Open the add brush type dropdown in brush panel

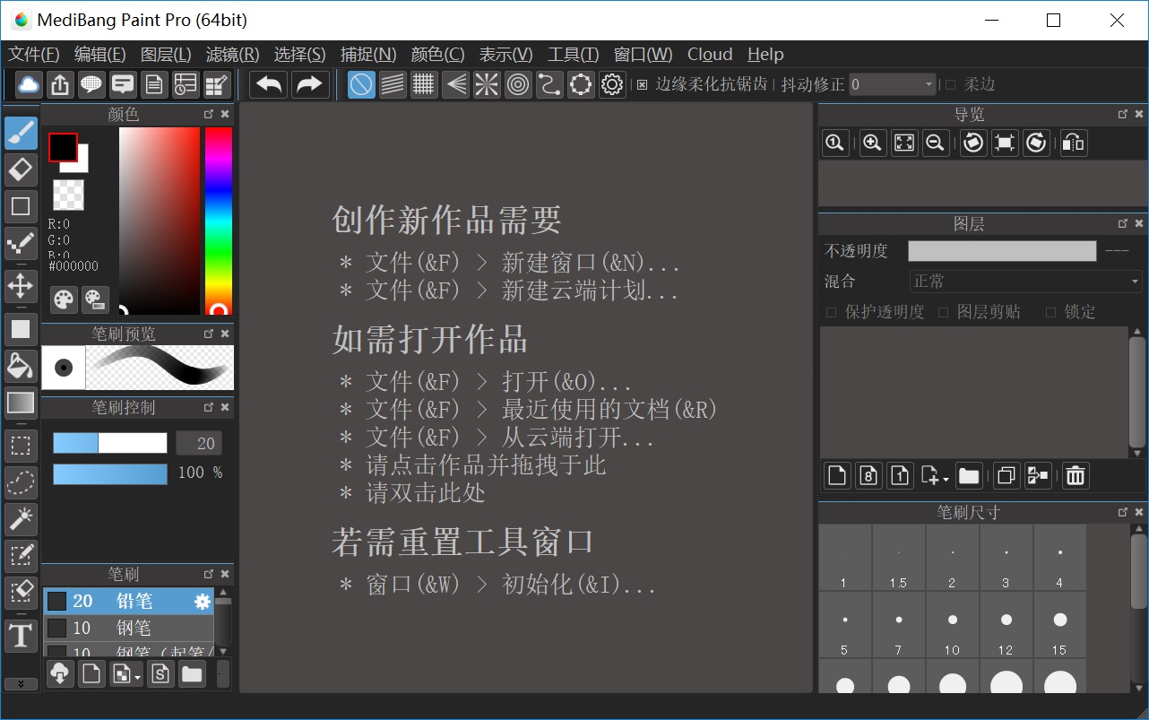click(126, 673)
